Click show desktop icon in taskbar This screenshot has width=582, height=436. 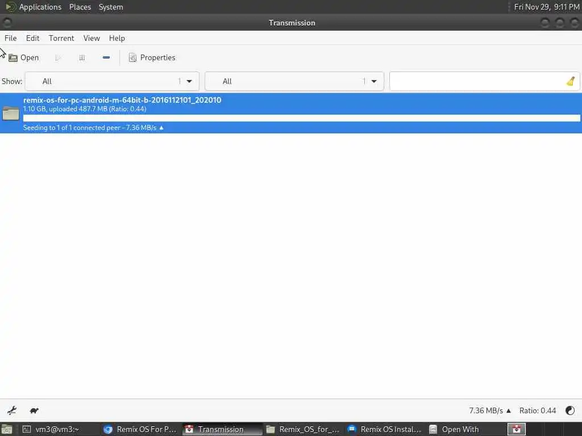[x=7, y=429]
